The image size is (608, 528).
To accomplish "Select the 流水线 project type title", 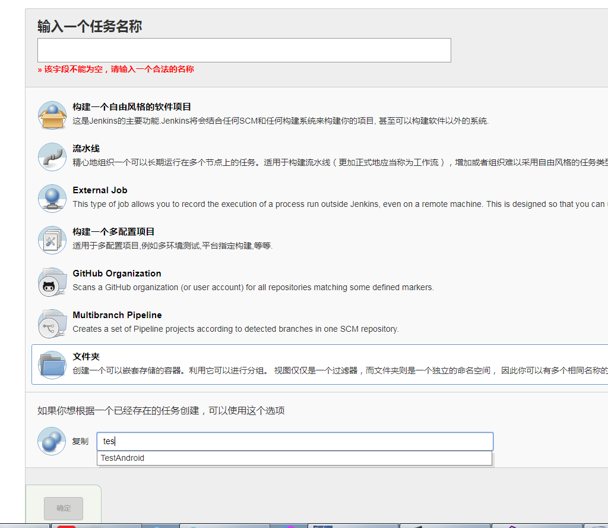I will point(86,148).
